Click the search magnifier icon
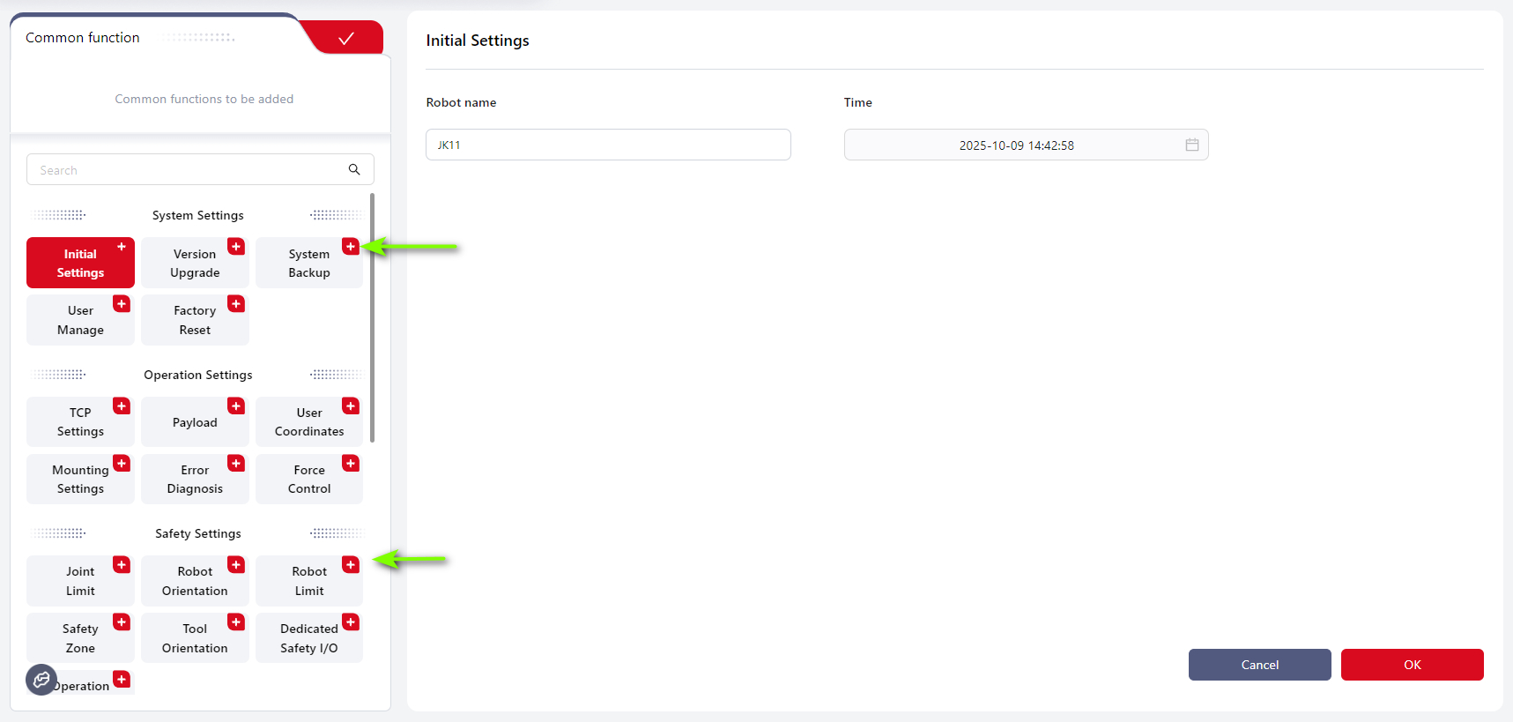Screen dimensions: 1513x722 point(354,169)
